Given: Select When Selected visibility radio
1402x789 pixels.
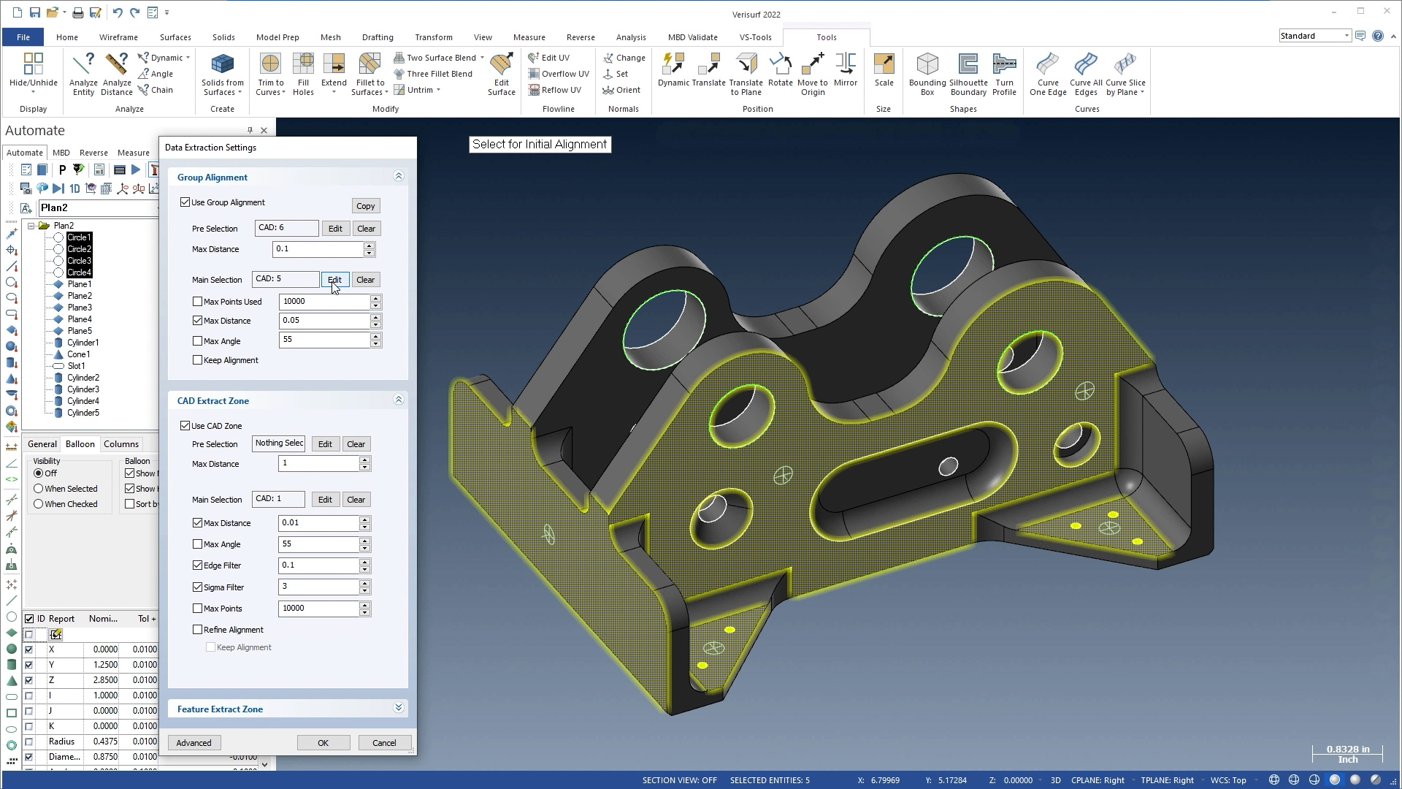Looking at the screenshot, I should (39, 489).
